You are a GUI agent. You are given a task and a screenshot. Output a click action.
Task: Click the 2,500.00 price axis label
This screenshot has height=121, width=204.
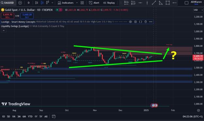click(198, 68)
